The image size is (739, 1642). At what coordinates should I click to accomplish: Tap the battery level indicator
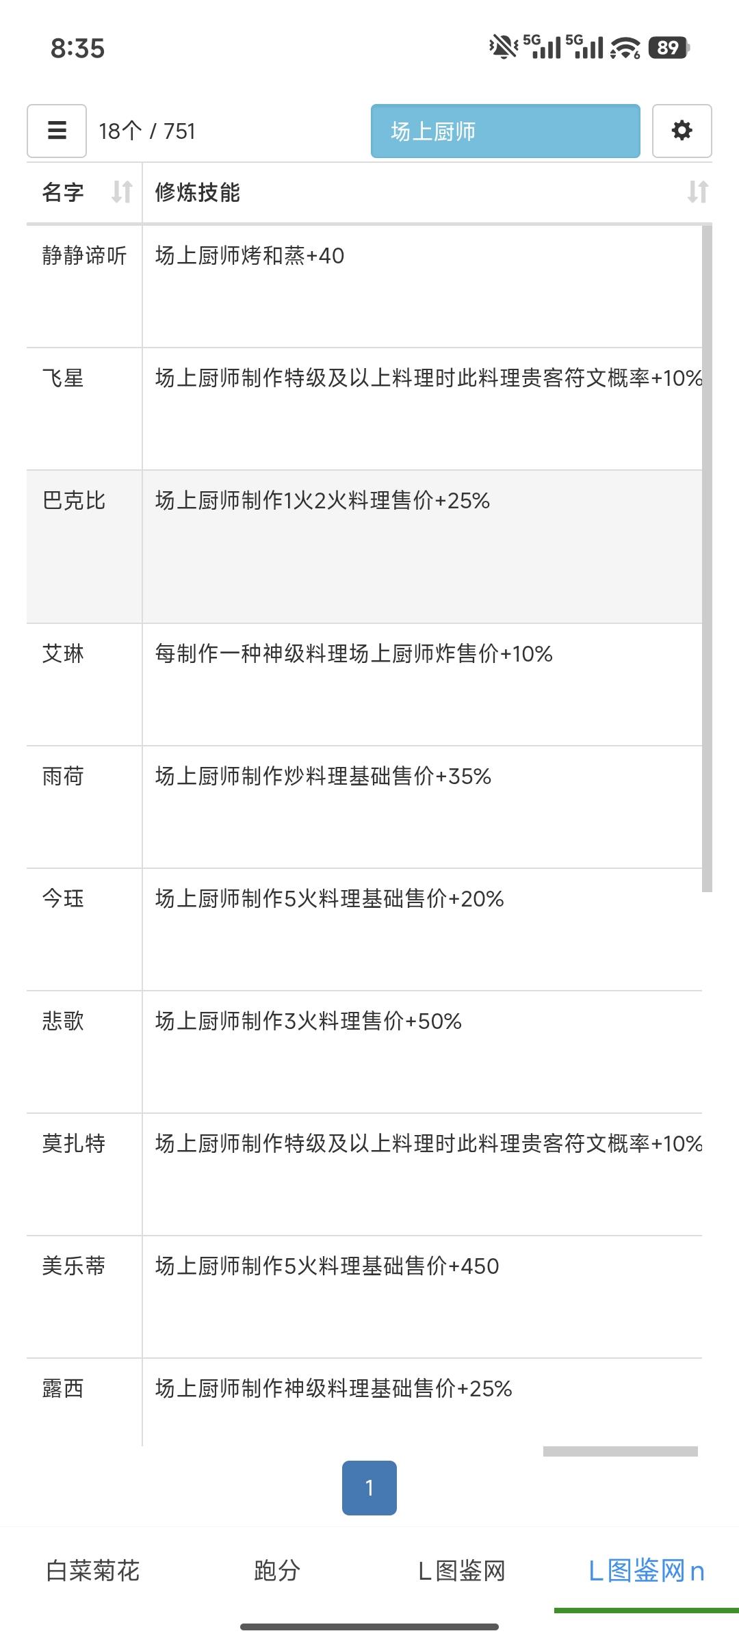669,48
